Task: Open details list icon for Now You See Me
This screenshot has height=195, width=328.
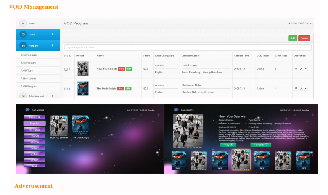Action: tap(296, 69)
